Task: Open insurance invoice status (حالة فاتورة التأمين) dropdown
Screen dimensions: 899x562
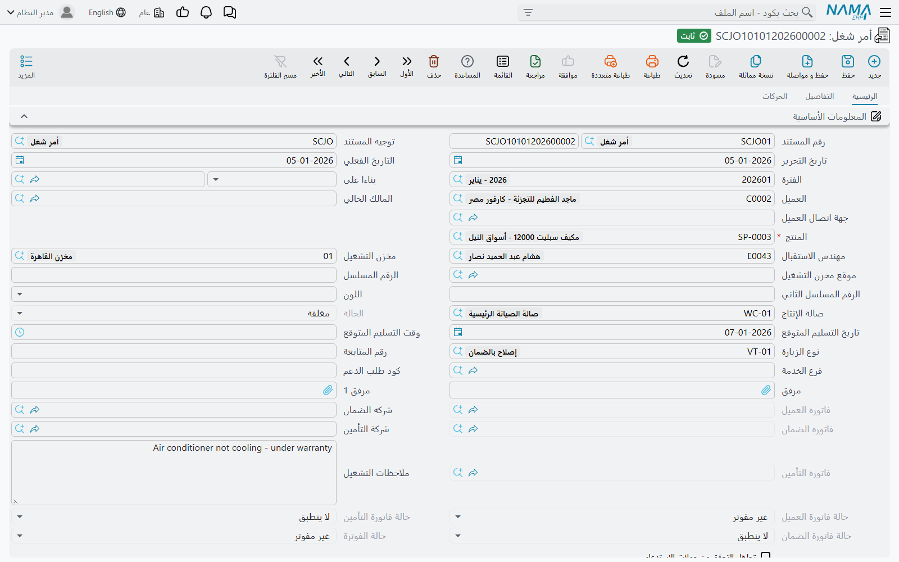Action: pyautogui.click(x=20, y=516)
